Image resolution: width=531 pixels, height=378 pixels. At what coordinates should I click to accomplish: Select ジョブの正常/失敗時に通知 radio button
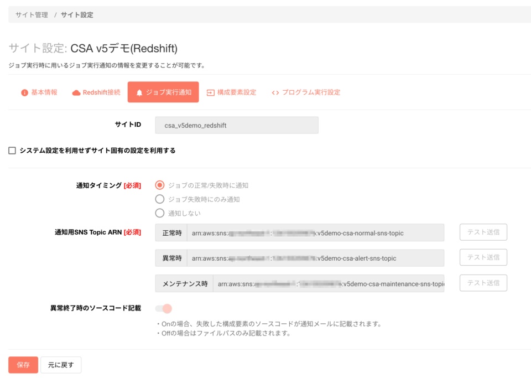click(159, 187)
